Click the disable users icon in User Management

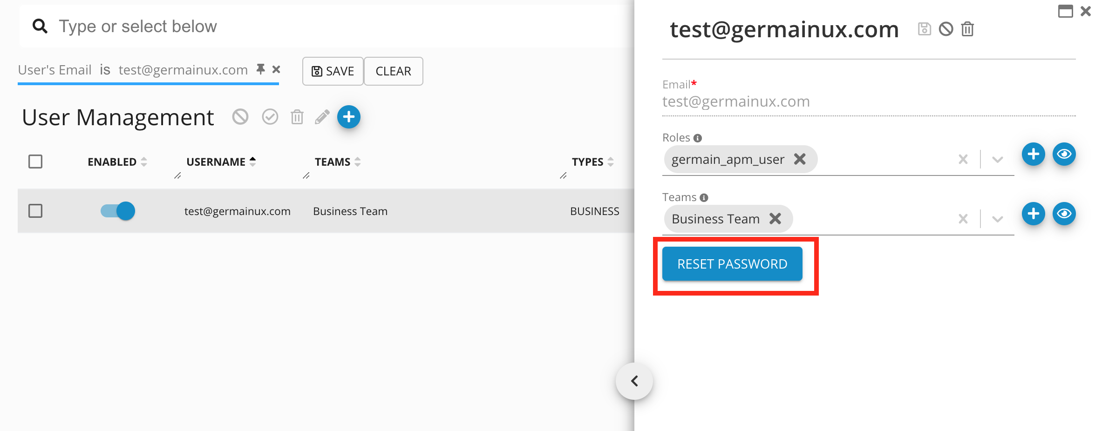240,117
